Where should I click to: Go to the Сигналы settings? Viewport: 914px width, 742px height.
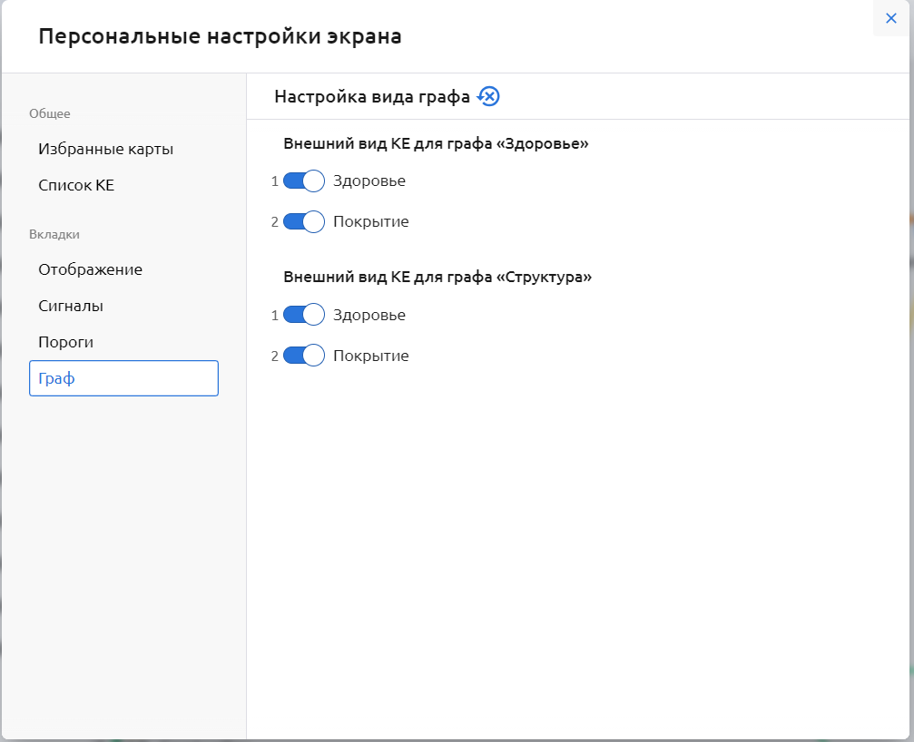pos(71,306)
